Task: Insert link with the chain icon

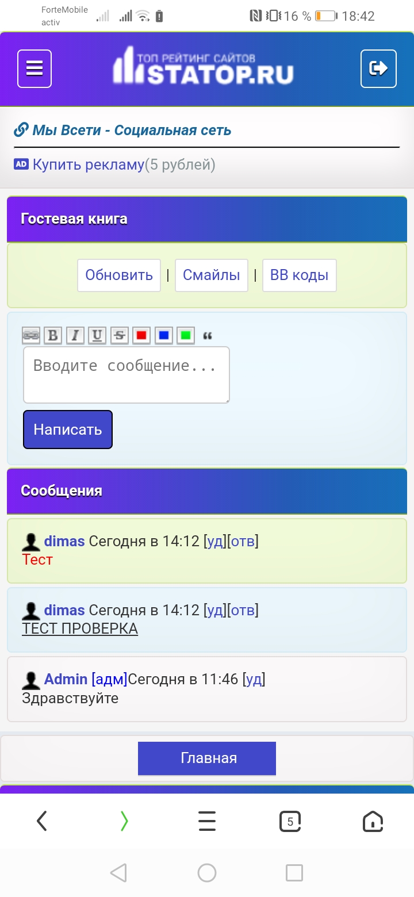Action: [x=30, y=335]
